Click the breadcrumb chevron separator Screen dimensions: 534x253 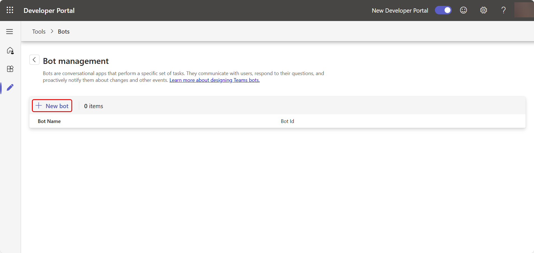click(x=52, y=31)
